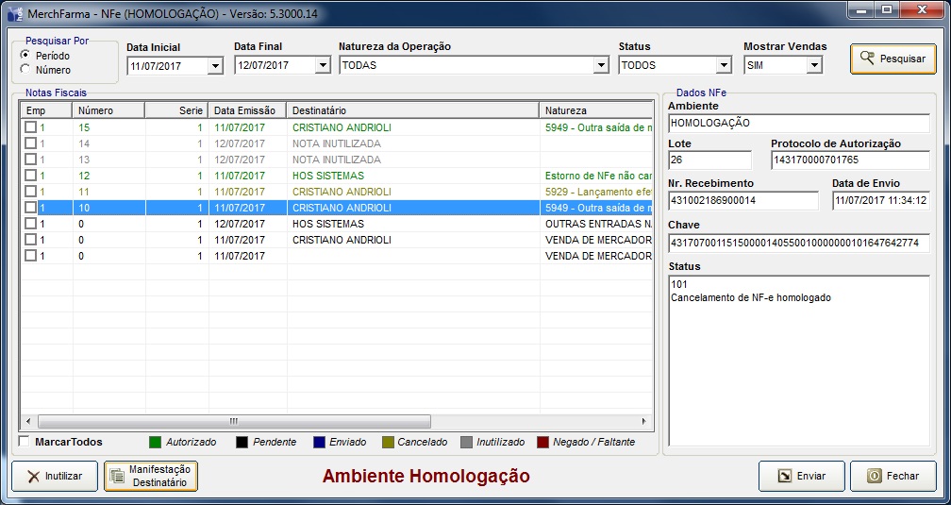
Task: Click the green Autorizado legend swatch
Action: click(156, 442)
